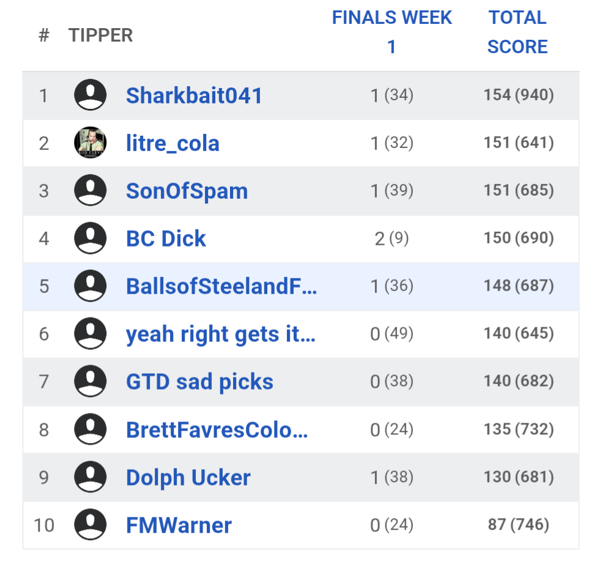This screenshot has height=564, width=605.
Task: Click the avatar icon beside SonOfSpam
Action: point(90,191)
